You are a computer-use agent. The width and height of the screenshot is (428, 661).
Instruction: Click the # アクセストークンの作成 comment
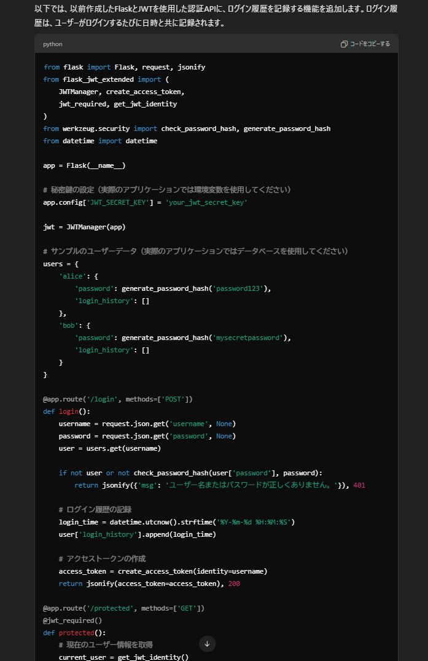point(102,559)
